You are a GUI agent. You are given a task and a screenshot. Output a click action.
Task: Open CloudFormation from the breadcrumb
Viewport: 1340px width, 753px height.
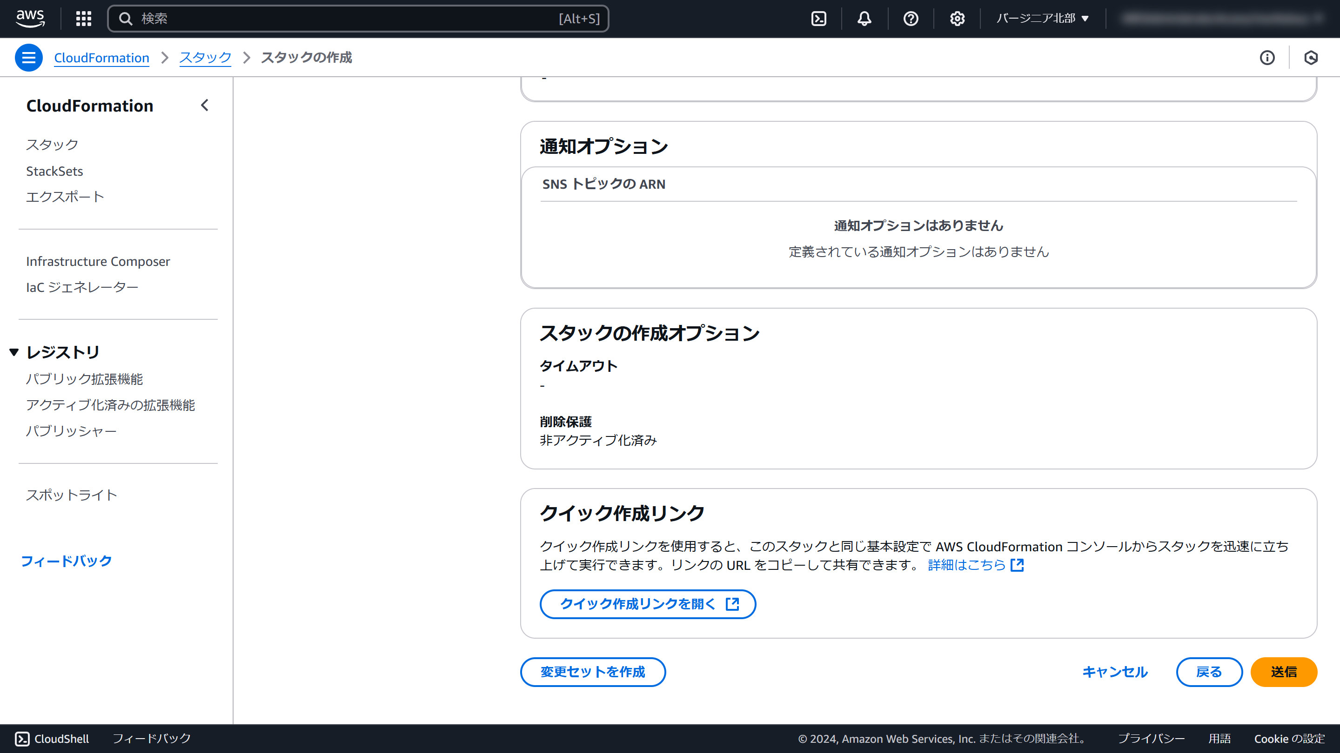[101, 58]
